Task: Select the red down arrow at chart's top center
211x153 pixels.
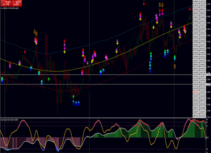Action: [144, 3]
